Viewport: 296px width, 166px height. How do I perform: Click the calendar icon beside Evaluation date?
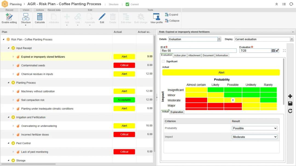coord(273,51)
